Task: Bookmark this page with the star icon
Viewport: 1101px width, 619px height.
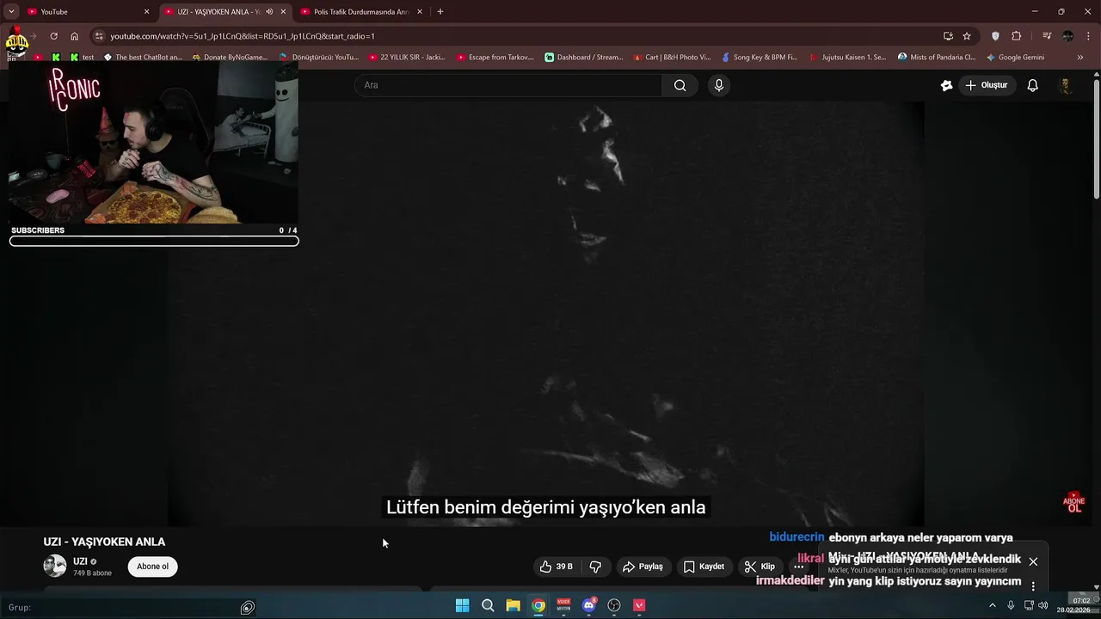Action: pyautogui.click(x=967, y=36)
